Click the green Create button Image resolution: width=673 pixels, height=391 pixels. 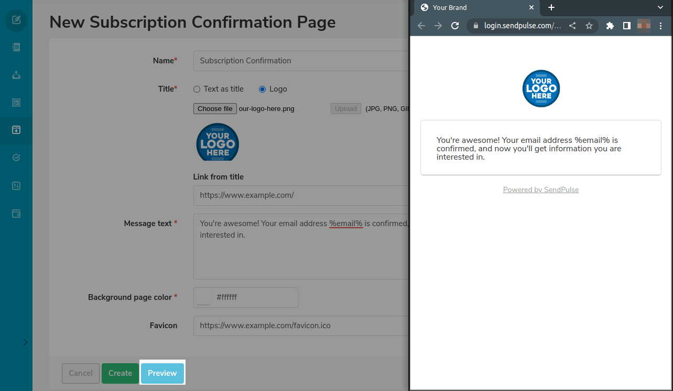tap(120, 373)
